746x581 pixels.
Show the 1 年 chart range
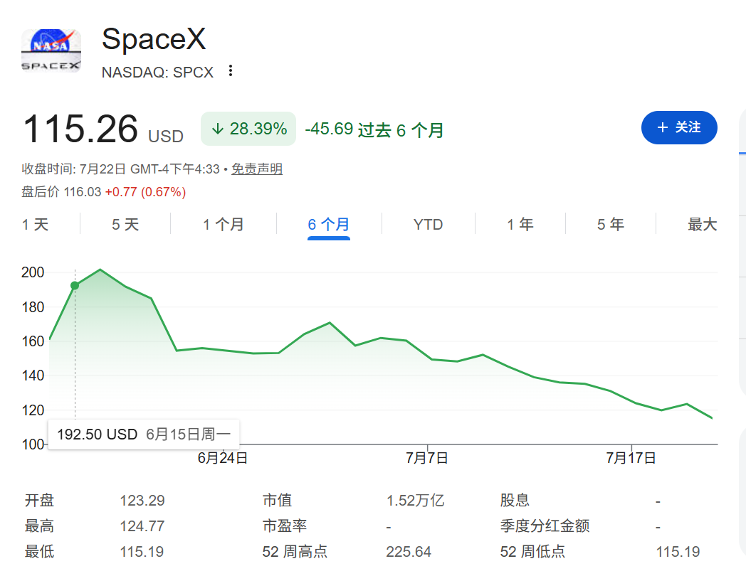tap(520, 225)
